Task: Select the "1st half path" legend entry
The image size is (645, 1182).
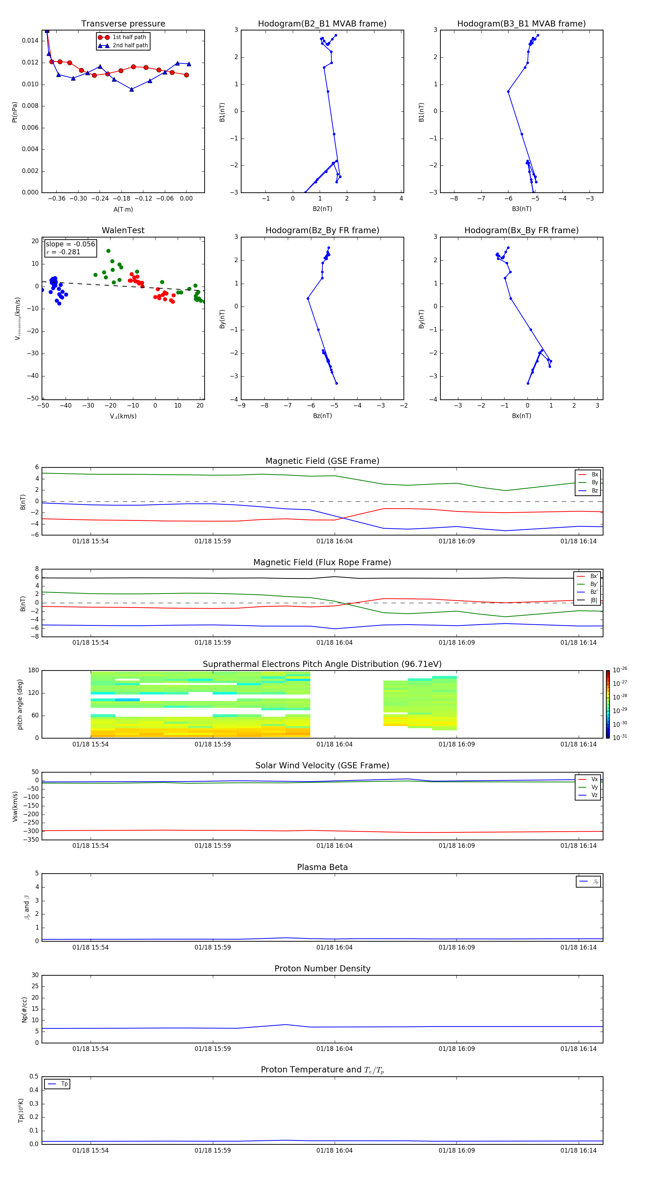Action: pyautogui.click(x=122, y=37)
